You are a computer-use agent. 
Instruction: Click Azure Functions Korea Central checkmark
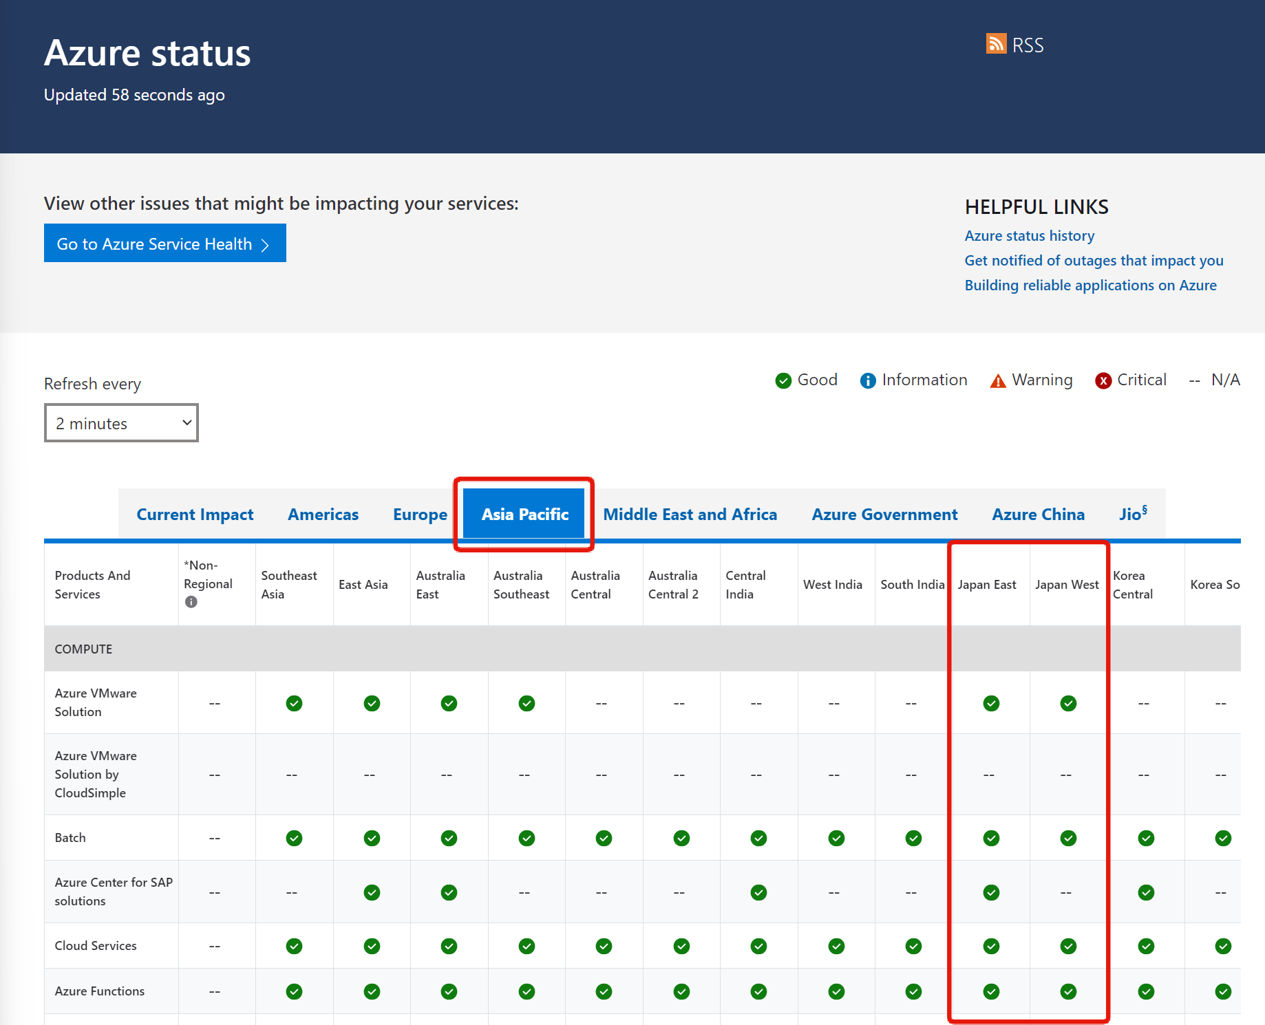point(1146,991)
